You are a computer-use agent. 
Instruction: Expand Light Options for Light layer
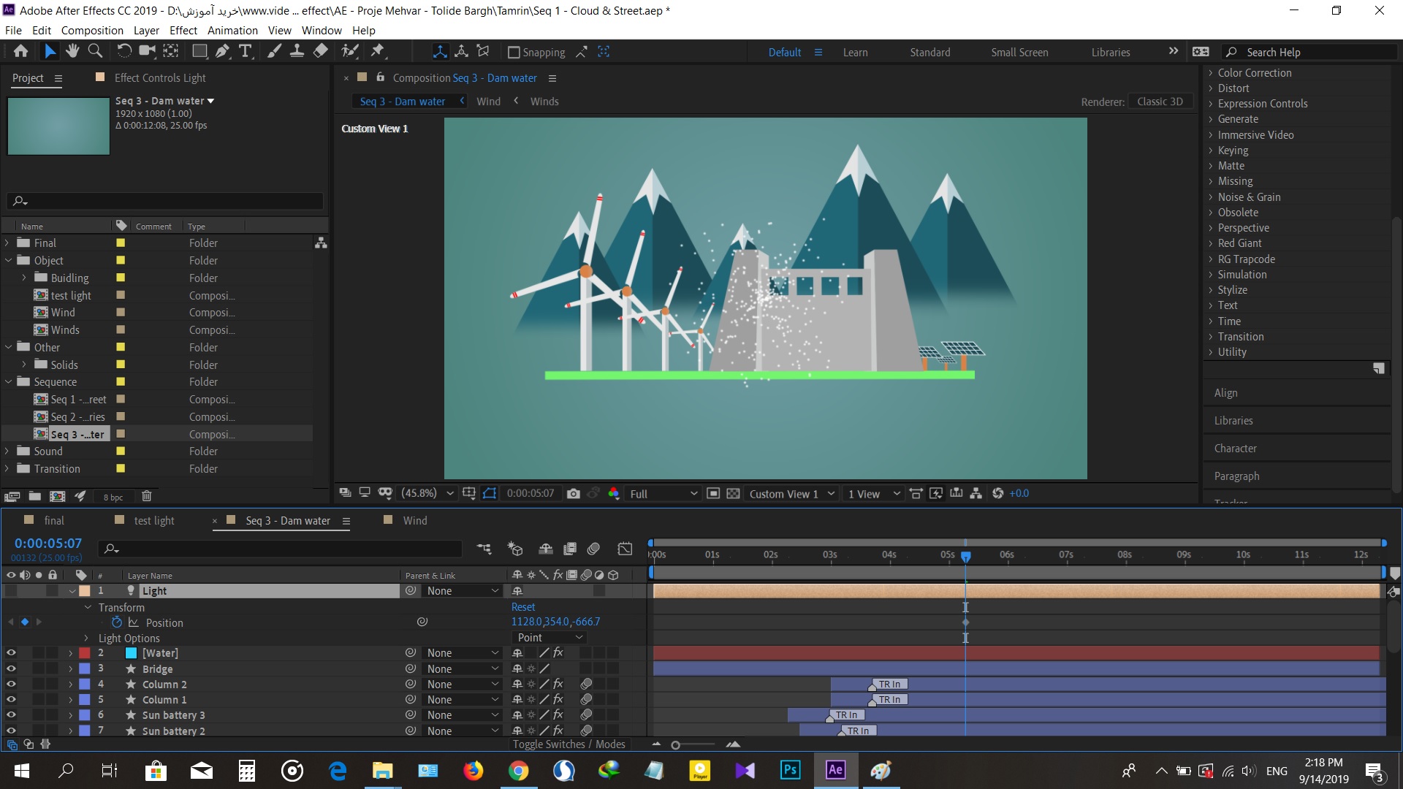pyautogui.click(x=85, y=638)
